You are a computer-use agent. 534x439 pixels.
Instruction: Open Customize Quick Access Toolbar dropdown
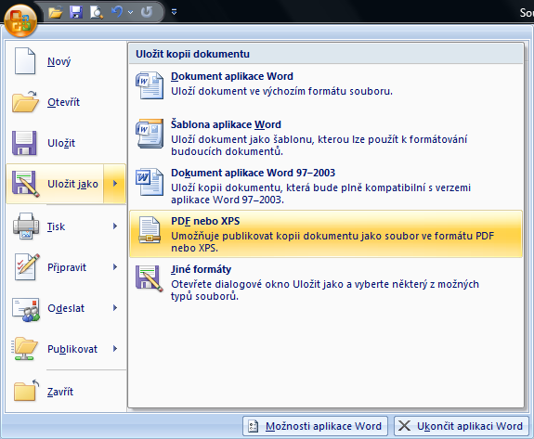174,12
